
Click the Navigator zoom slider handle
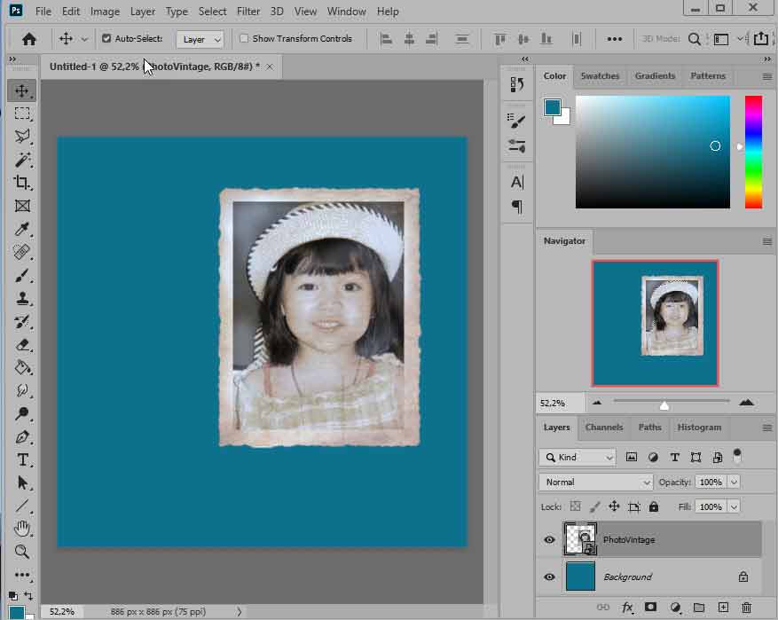[664, 405]
